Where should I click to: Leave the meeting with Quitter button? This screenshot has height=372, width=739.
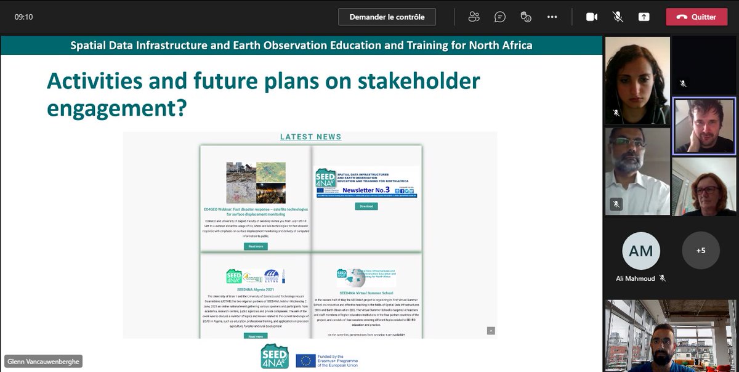point(697,17)
